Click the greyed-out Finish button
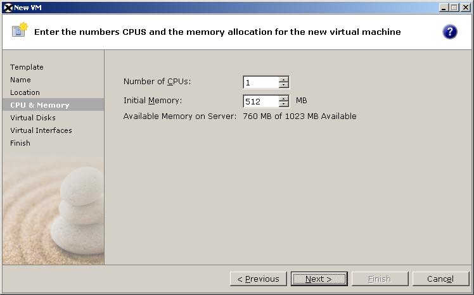The height and width of the screenshot is (295, 474). tap(380, 279)
